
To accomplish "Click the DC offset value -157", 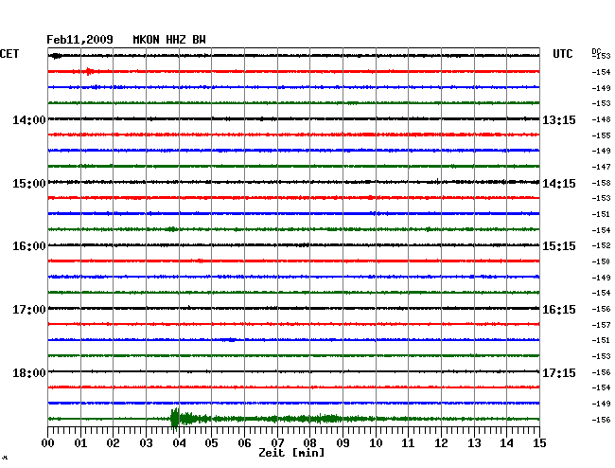I will [601, 325].
